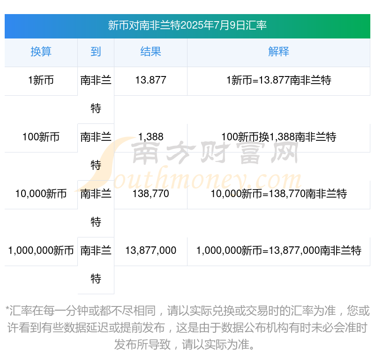Click '1,000,000新币=13,877,000南非兰特' explanation
The image size is (375, 359).
278,251
